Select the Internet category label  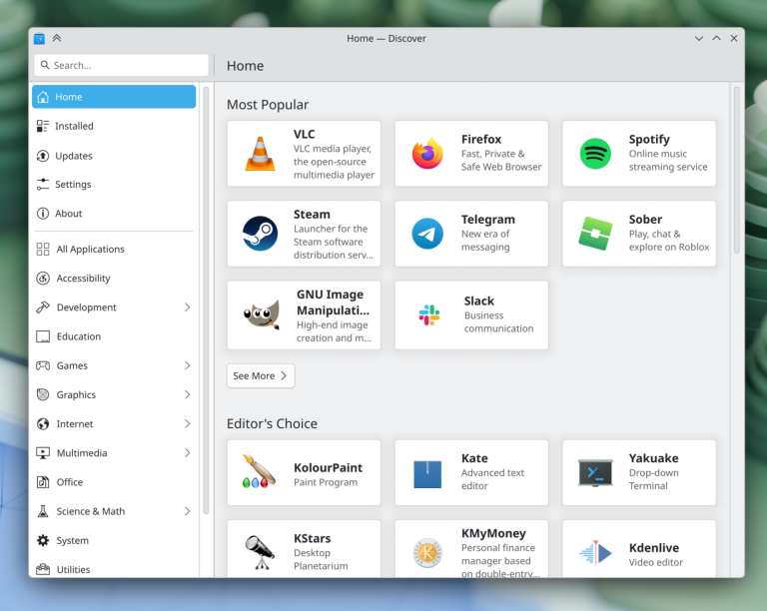tap(75, 423)
